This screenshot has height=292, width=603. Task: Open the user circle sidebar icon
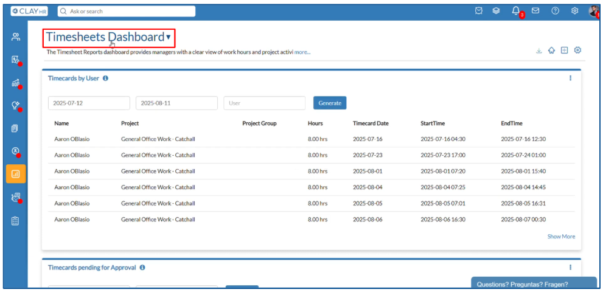click(15, 151)
